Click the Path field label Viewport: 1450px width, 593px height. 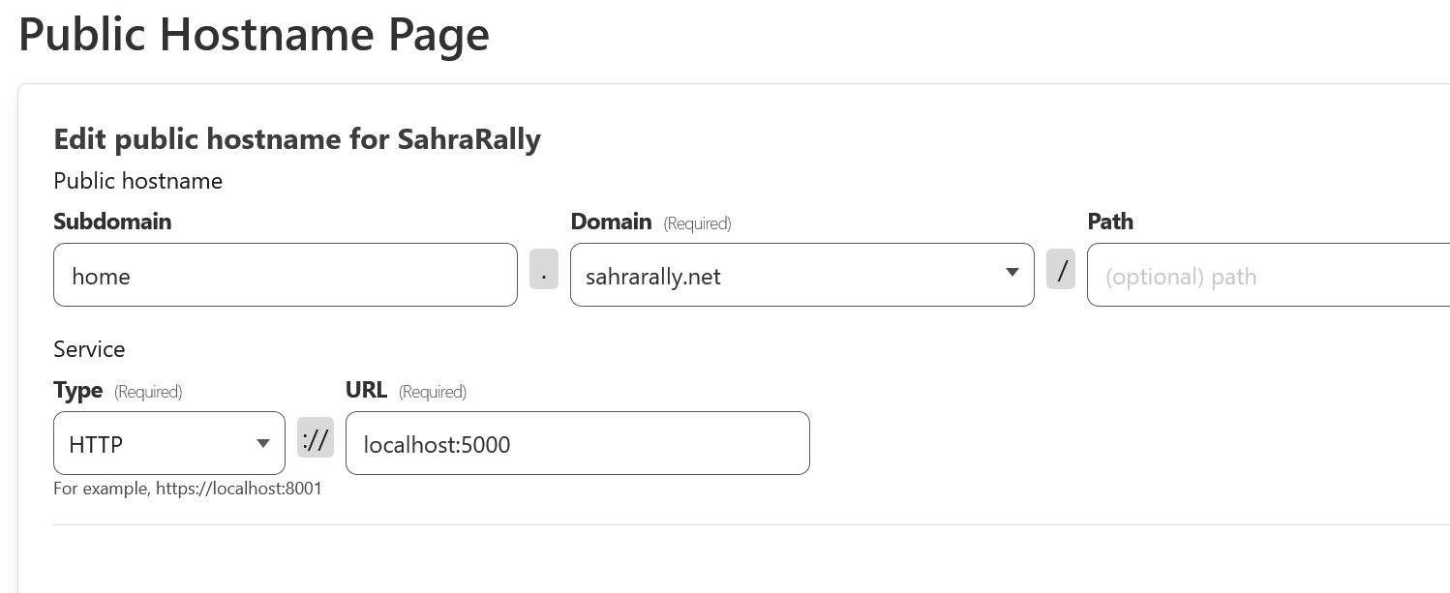point(1110,222)
